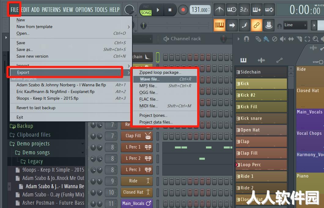Click the Closed Hat channel button

click(137, 192)
